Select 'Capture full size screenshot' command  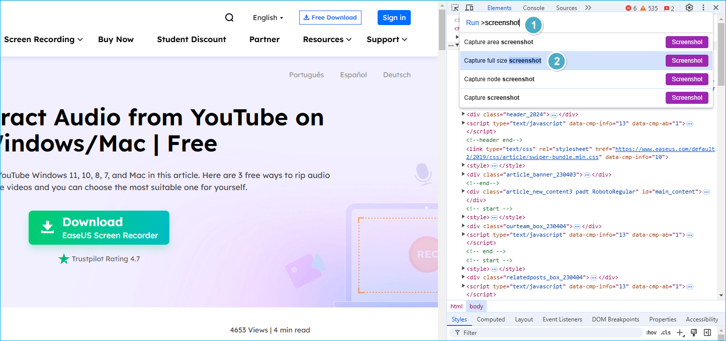click(x=586, y=61)
